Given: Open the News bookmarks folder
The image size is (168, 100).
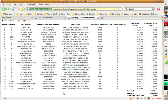Looking at the screenshot, I should coord(20,14).
